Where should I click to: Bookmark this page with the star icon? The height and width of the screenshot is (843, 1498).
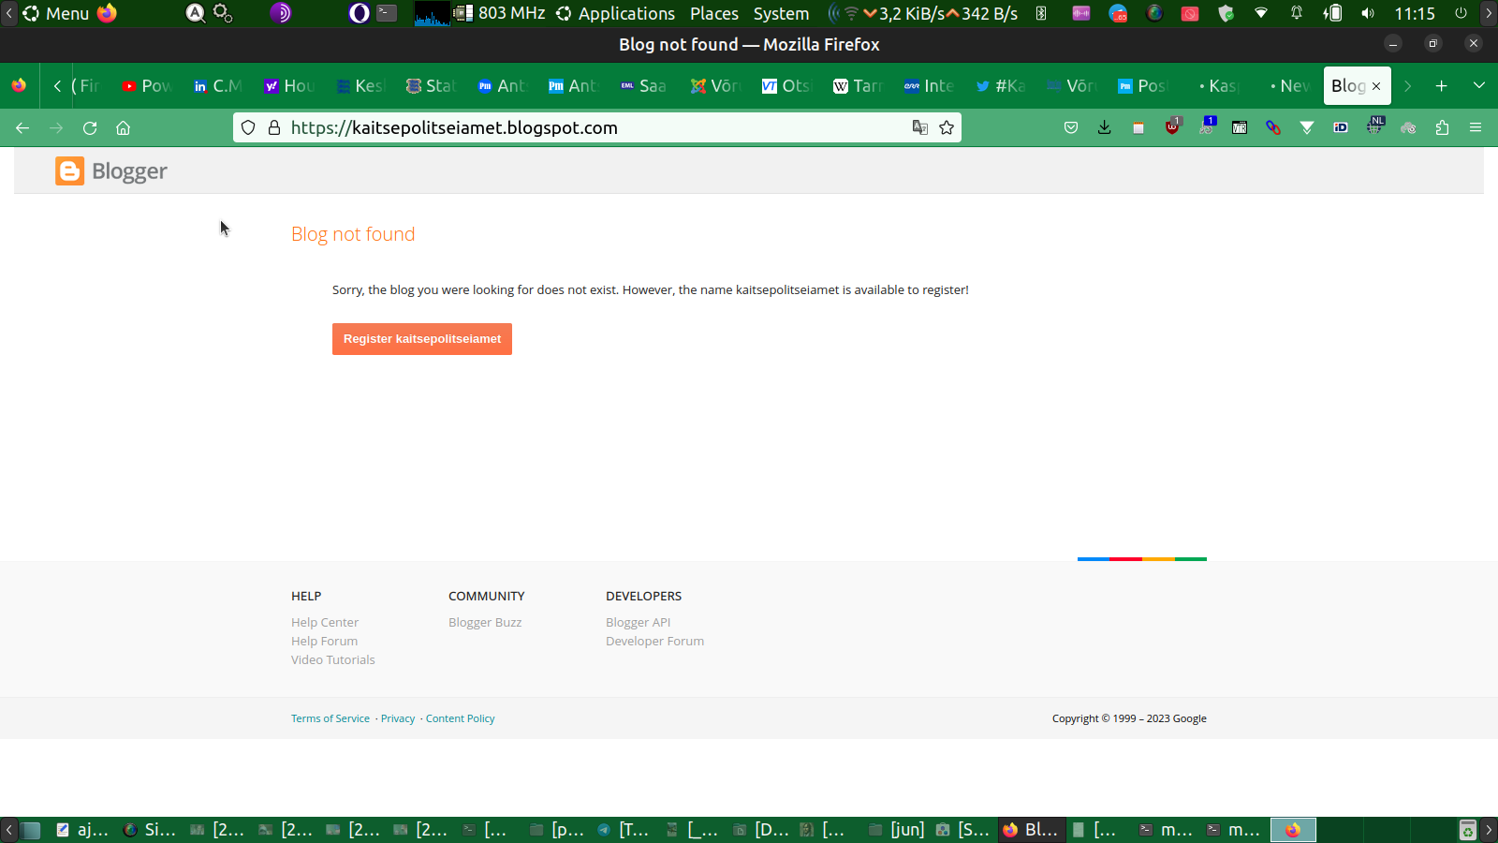click(947, 127)
